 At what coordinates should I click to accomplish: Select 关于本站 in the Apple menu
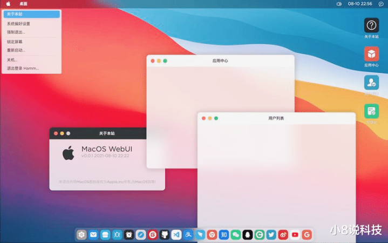(x=32, y=14)
